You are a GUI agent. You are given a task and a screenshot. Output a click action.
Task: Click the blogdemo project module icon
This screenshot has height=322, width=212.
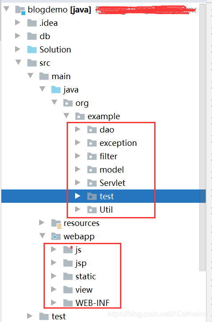pyautogui.click(x=20, y=10)
